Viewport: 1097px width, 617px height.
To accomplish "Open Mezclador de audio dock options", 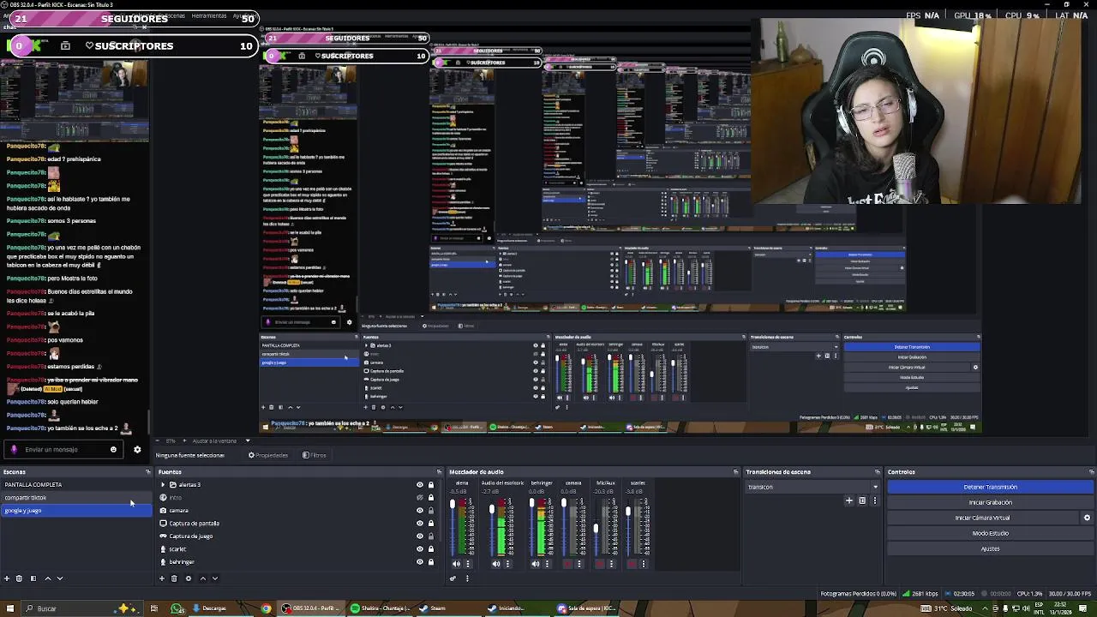I will tap(735, 472).
